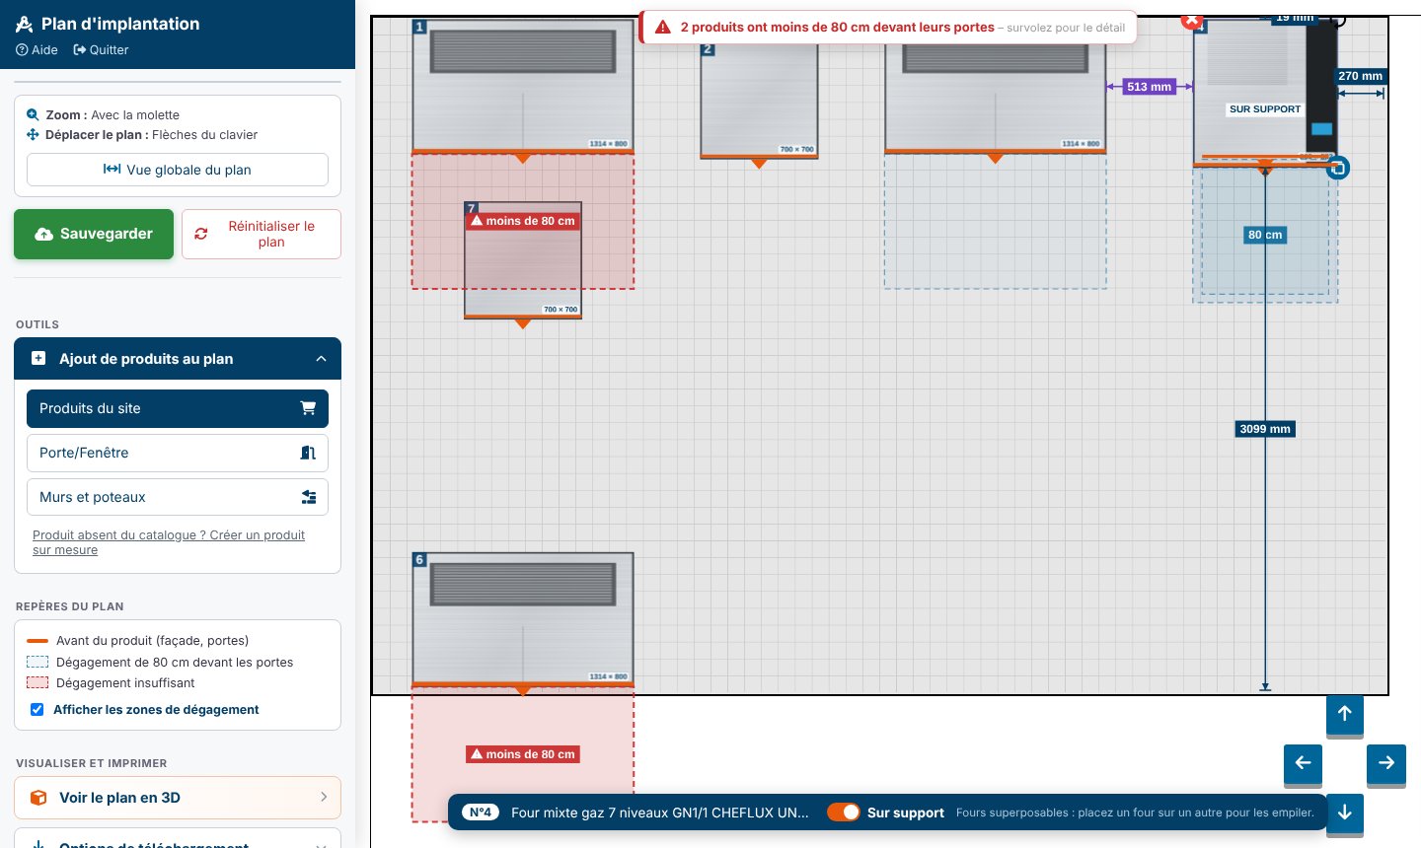Pan the plan down with the down arrow
1421x848 pixels.
(x=1345, y=813)
